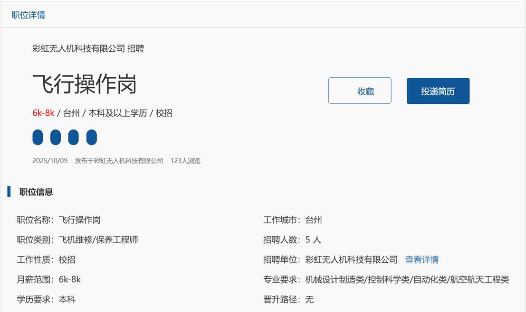Click the third blue pill tag

pos(73,137)
